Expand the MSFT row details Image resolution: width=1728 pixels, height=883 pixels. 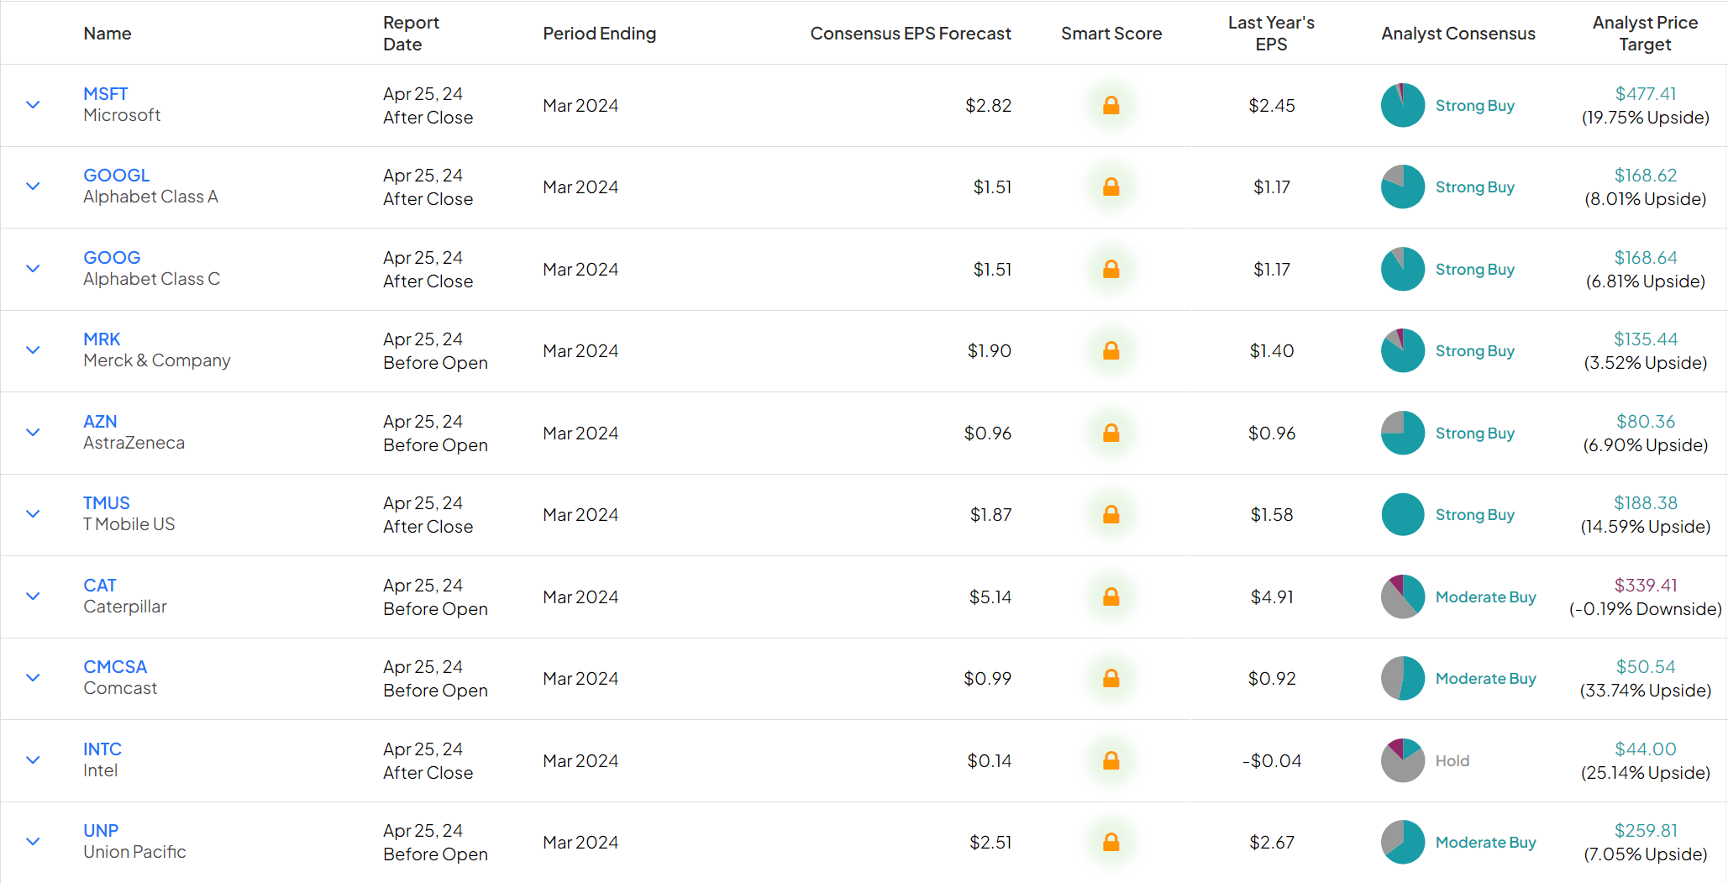click(33, 105)
